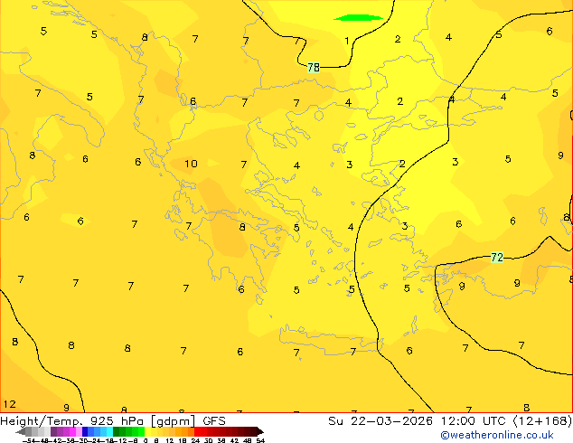Pick the dark blue swatch in color legend
Image resolution: width=573 pixels, height=443 pixels.
click(85, 432)
